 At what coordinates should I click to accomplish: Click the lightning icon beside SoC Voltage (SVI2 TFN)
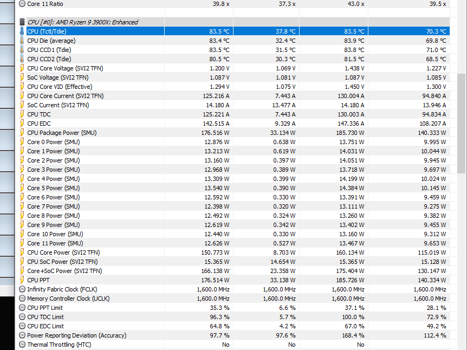(22, 77)
